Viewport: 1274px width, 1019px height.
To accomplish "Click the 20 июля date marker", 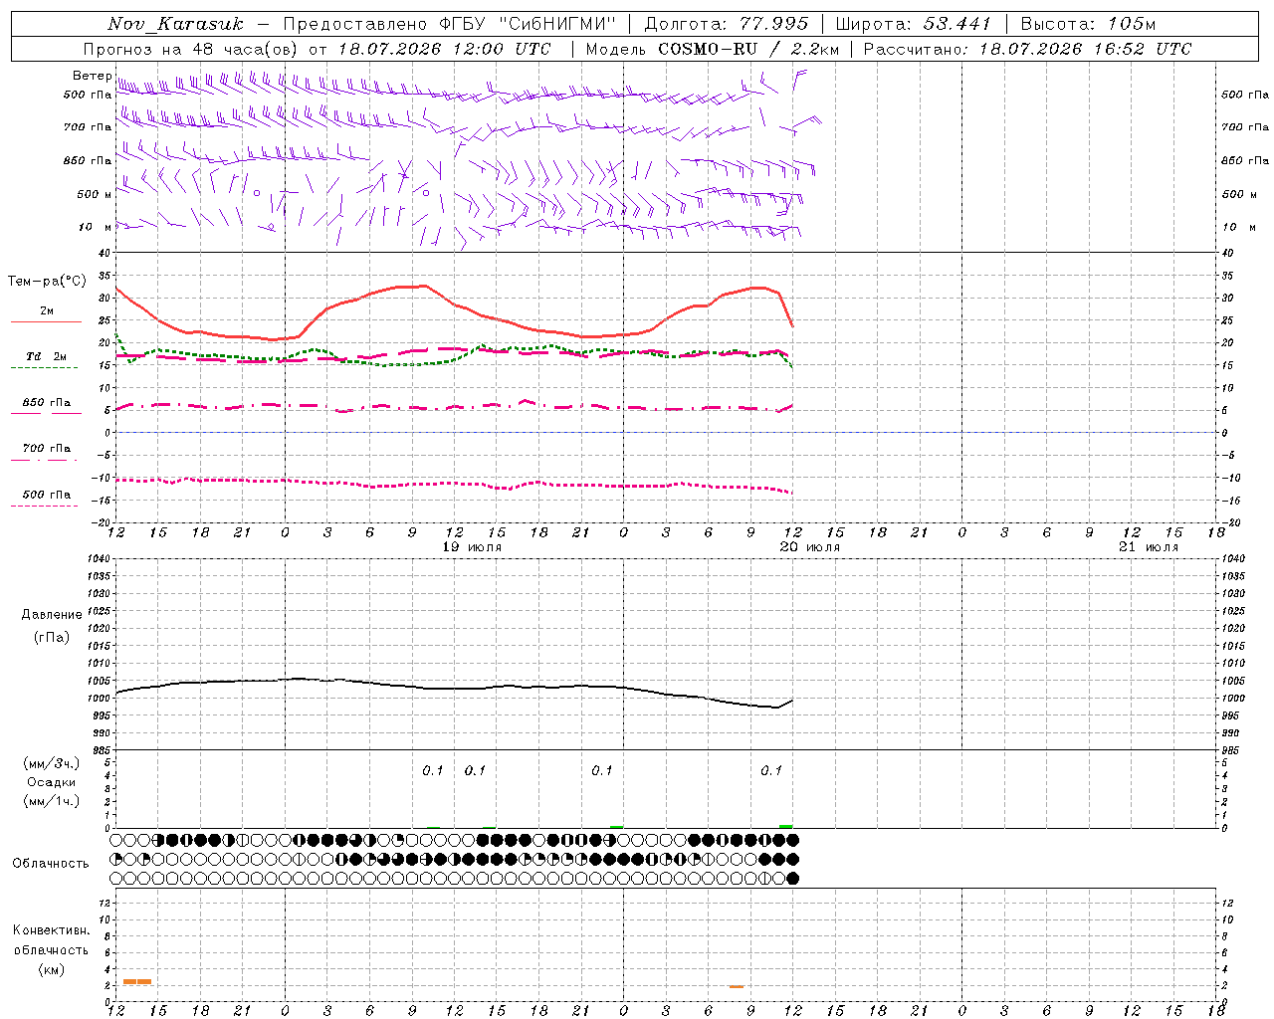I will (x=810, y=547).
